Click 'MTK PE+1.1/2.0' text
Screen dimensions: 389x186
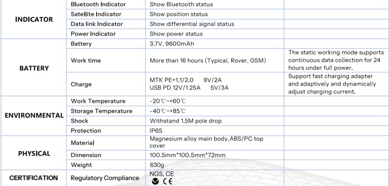[x=171, y=80]
